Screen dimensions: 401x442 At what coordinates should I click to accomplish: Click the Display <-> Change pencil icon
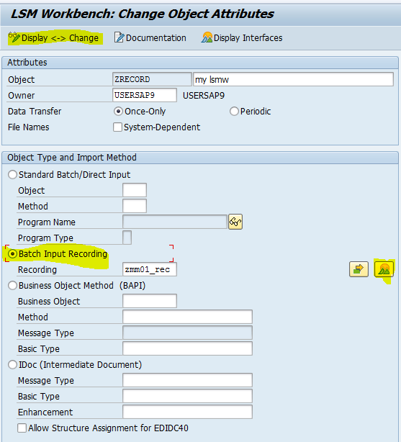click(x=14, y=37)
